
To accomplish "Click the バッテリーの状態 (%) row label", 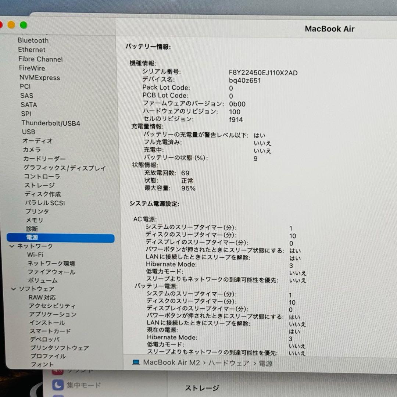I will click(176, 158).
